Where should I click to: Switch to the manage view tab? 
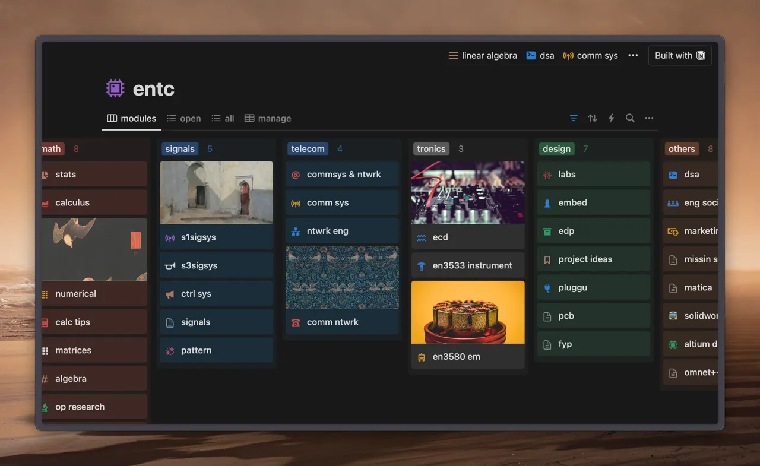[x=268, y=118]
